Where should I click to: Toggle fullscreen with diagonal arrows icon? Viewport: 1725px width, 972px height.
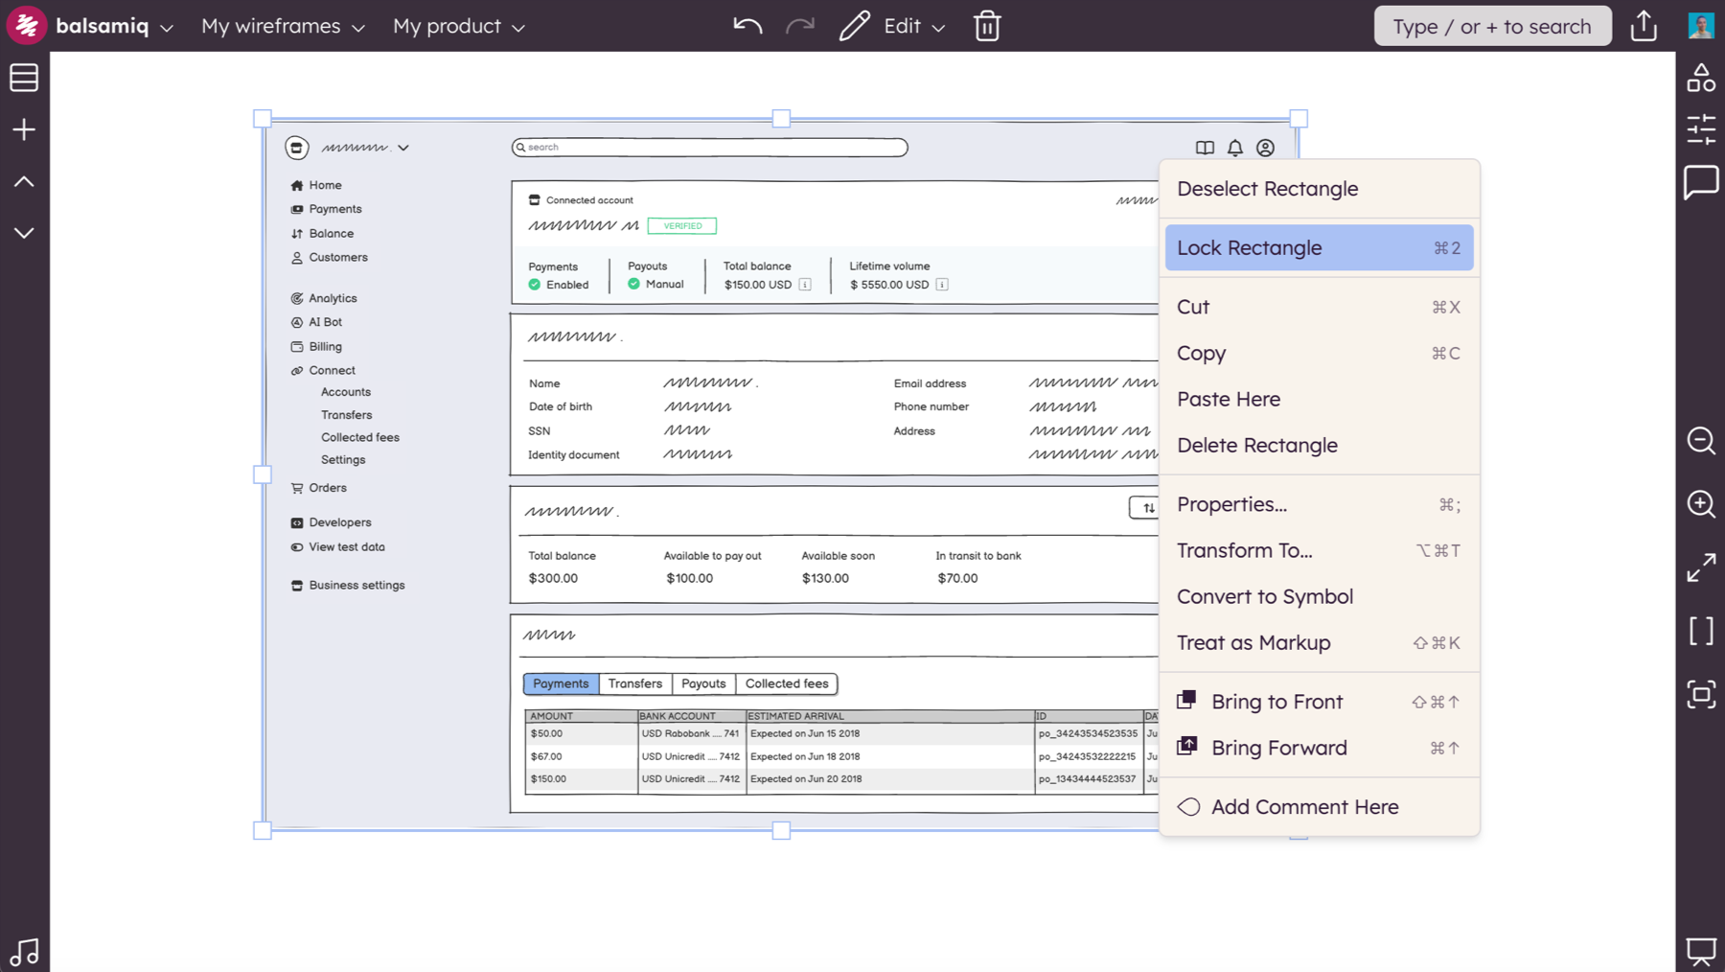(1701, 567)
